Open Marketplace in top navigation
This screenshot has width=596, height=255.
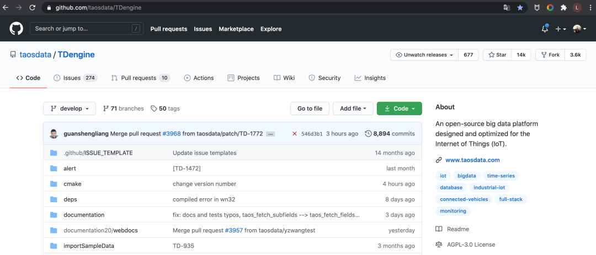coord(236,29)
